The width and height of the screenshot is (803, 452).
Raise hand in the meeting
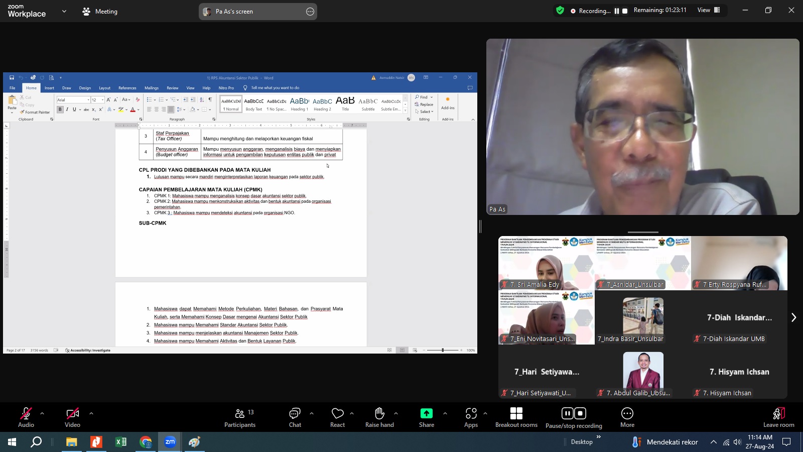pyautogui.click(x=379, y=417)
